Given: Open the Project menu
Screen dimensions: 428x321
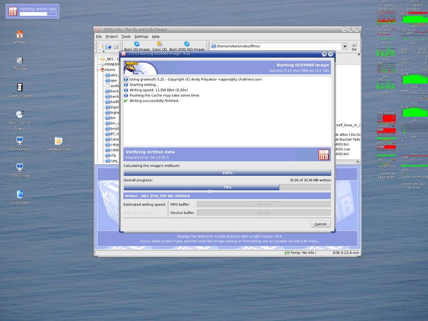Looking at the screenshot, I should (x=112, y=36).
